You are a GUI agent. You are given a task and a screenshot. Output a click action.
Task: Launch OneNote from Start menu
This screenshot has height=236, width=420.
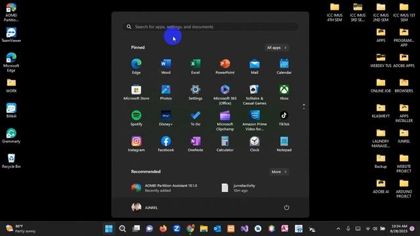coord(196,144)
